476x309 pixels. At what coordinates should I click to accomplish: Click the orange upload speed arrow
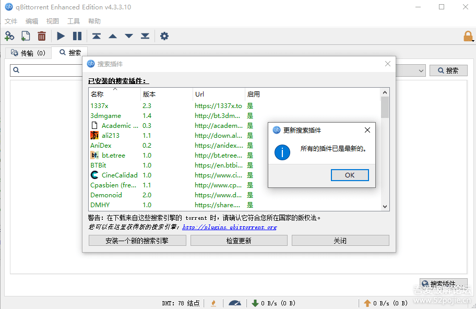[367, 303]
